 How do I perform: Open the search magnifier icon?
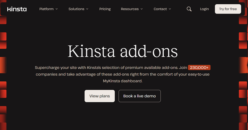point(189,9)
